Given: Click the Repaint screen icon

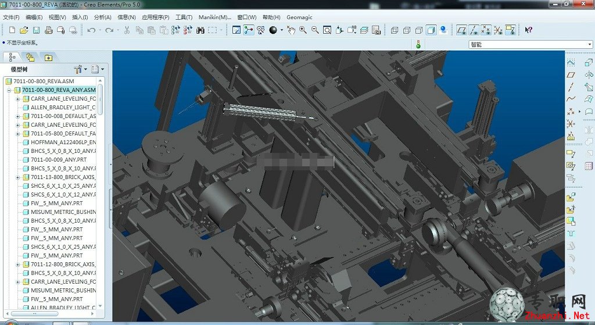Looking at the screenshot, I should click(x=236, y=30).
